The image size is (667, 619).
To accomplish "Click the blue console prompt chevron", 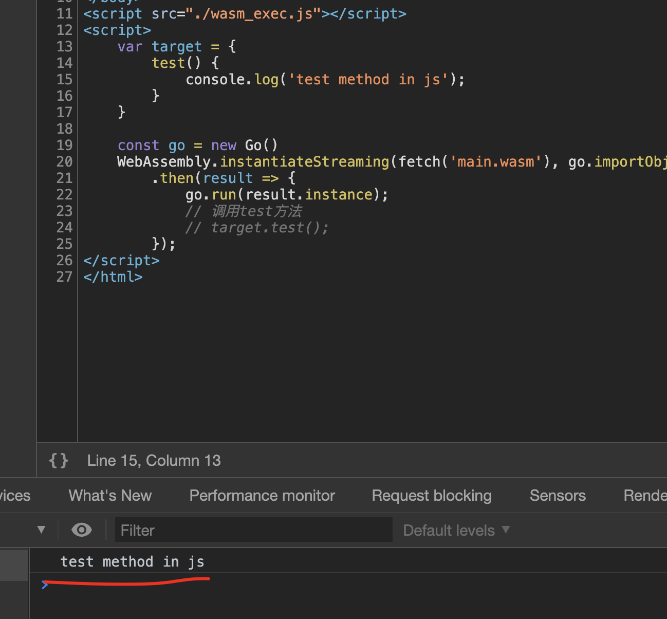I will (x=45, y=584).
